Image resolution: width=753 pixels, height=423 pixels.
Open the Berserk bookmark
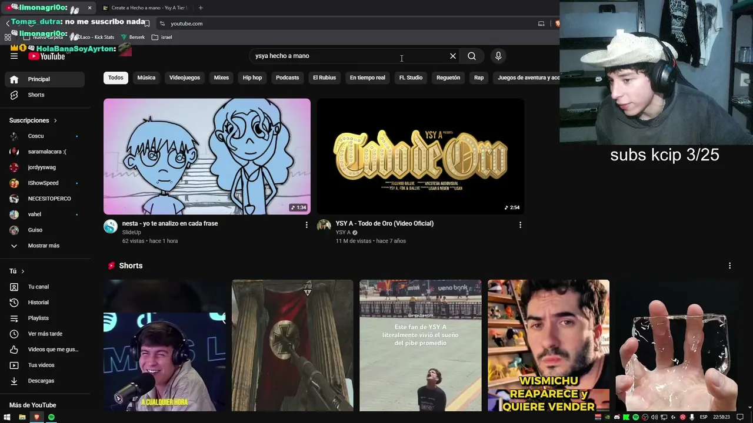pos(133,37)
